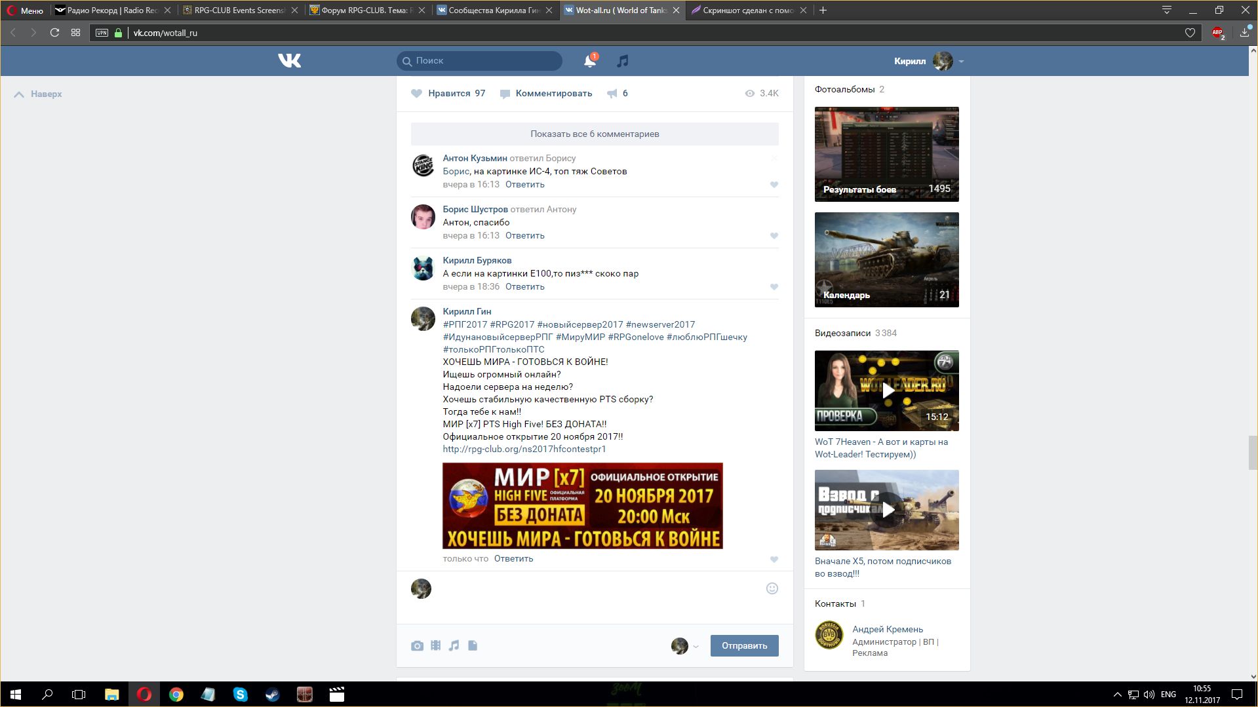Open the Opera tab menu icon

tap(1167, 10)
